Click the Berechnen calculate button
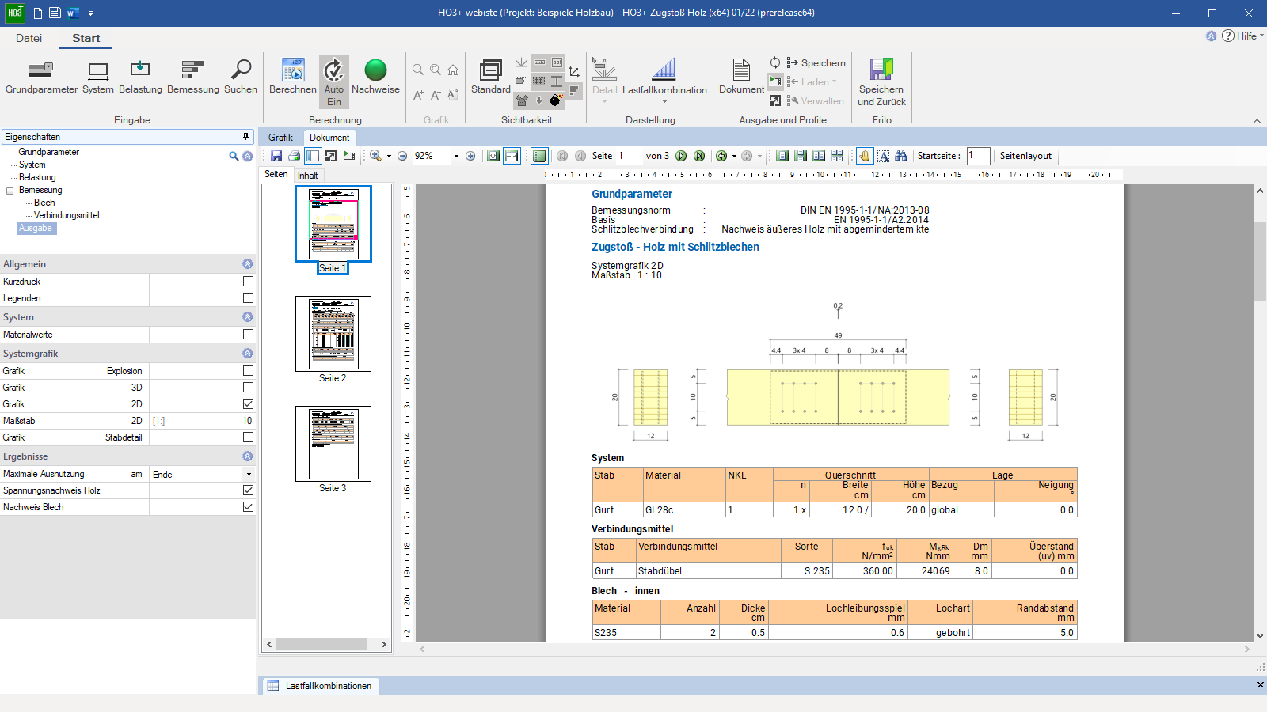 click(x=293, y=78)
